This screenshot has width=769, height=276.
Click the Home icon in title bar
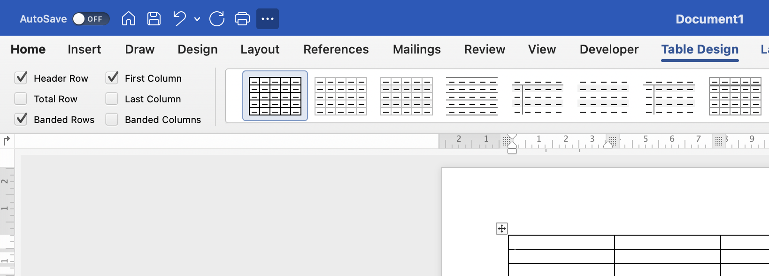128,19
